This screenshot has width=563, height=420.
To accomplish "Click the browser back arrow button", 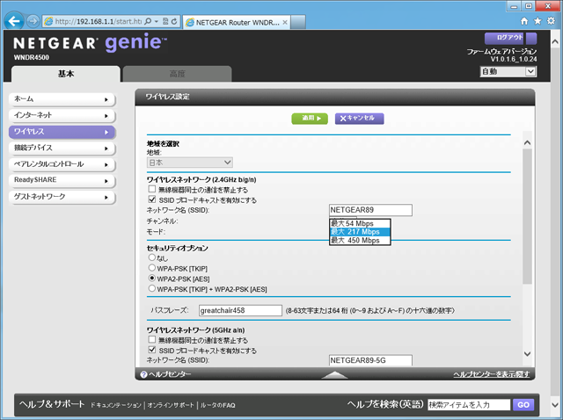I will point(12,19).
